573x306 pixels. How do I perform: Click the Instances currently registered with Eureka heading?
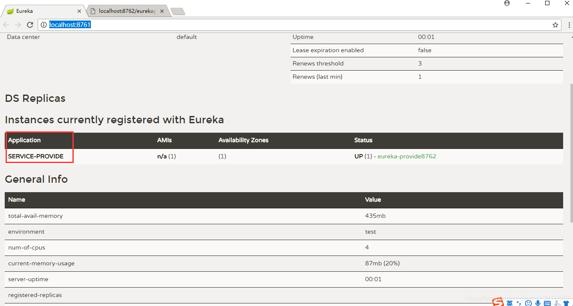(114, 119)
